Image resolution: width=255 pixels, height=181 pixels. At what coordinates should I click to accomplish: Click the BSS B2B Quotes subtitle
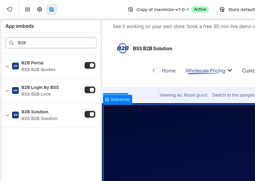[38, 69]
